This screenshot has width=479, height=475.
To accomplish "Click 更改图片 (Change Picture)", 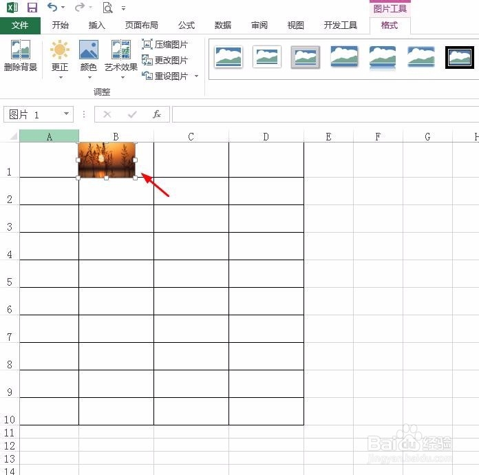I will (x=164, y=60).
